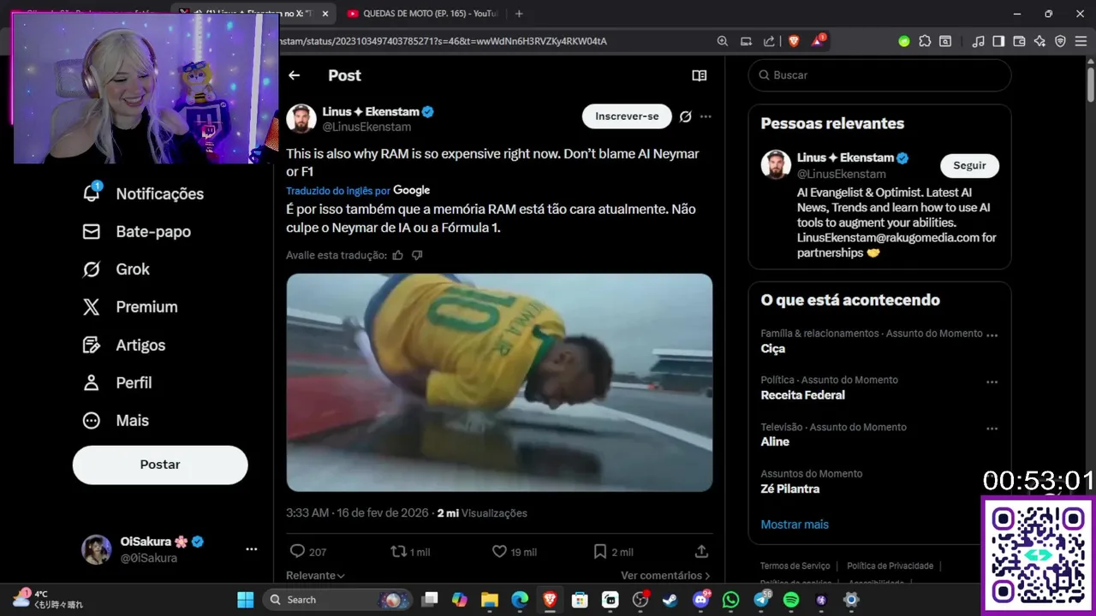Open Brave VPN shield icon
1096x616 pixels.
pos(1060,41)
